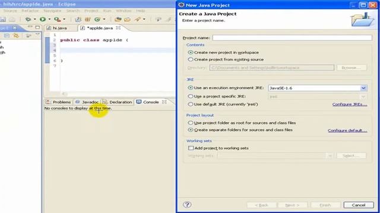Click the Save disk icon in Eclipse toolbar

pyautogui.click(x=3, y=20)
